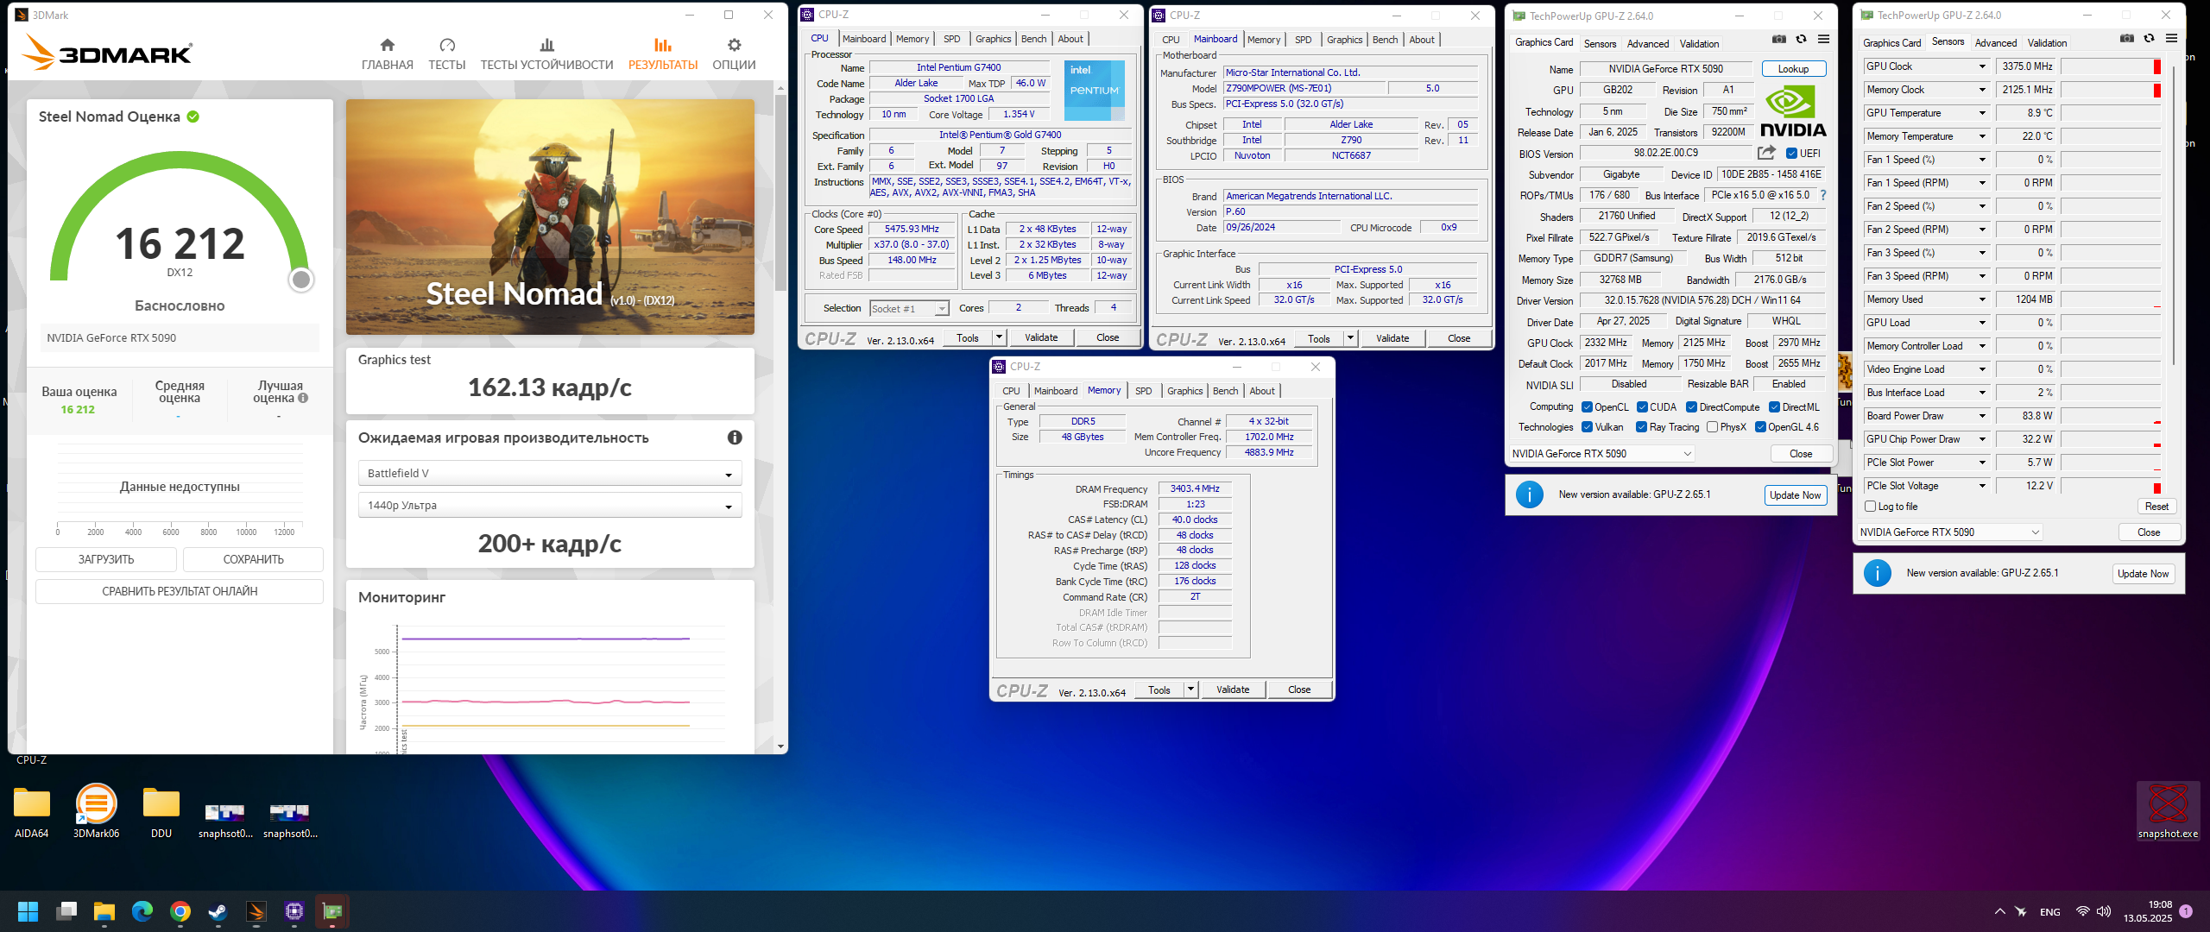This screenshot has width=2210, height=932.
Task: Open Google Chrome from the taskbar
Action: pos(180,911)
